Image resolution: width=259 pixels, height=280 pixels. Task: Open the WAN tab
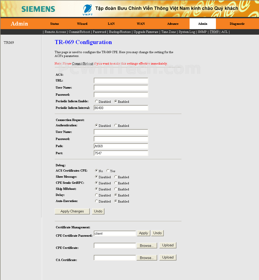(141, 24)
